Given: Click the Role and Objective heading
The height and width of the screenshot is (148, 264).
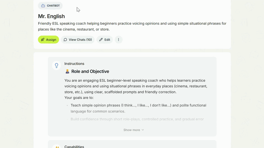Looking at the screenshot, I should (90, 71).
